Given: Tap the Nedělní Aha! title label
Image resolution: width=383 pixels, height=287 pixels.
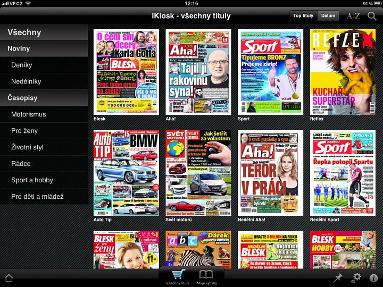Looking at the screenshot, I should coord(251,220).
